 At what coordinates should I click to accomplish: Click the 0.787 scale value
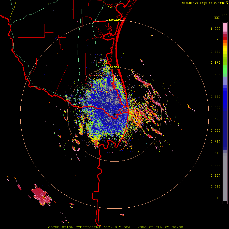[216, 74]
